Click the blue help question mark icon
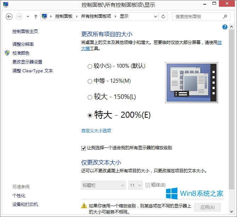The image size is (237, 217). [x=225, y=27]
